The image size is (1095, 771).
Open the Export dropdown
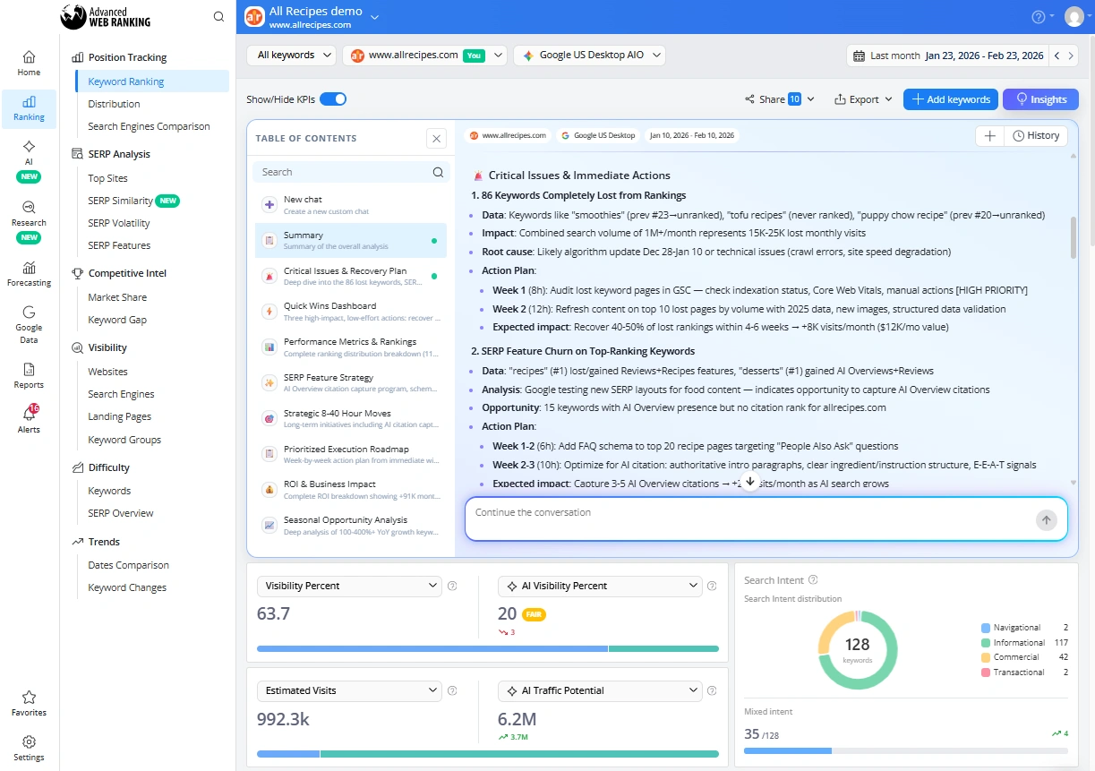(x=863, y=99)
